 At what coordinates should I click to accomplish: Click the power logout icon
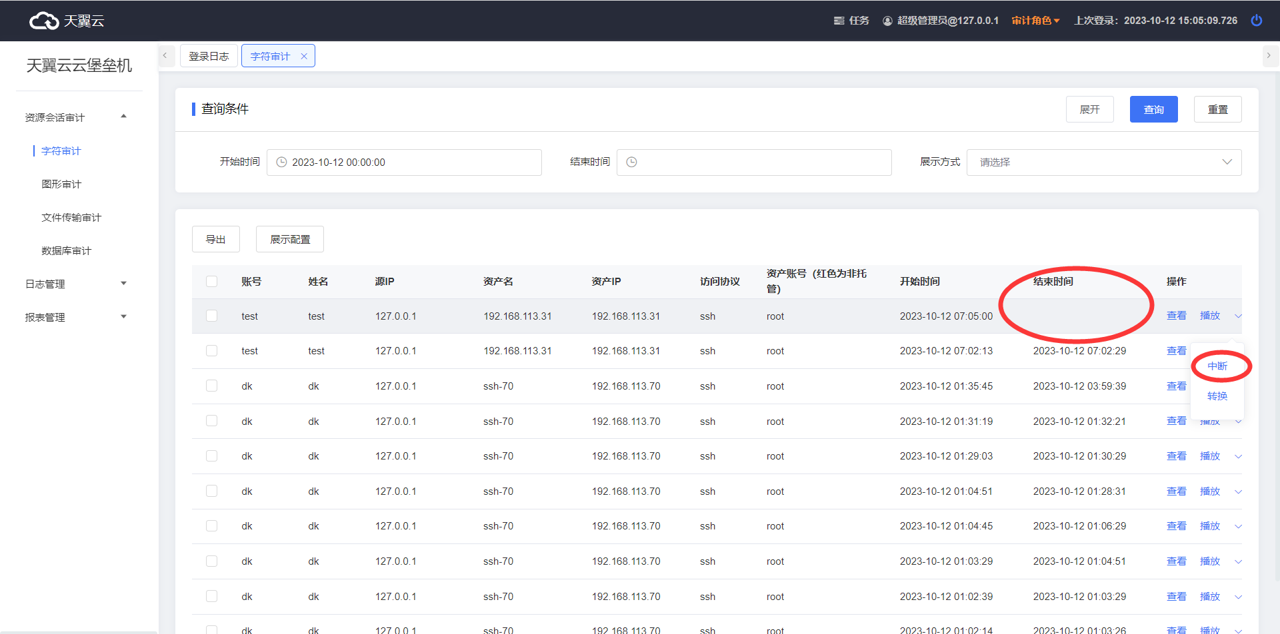click(x=1256, y=21)
